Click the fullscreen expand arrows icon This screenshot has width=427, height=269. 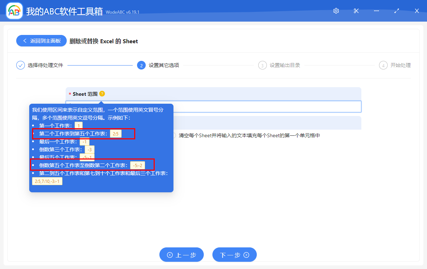pos(396,11)
